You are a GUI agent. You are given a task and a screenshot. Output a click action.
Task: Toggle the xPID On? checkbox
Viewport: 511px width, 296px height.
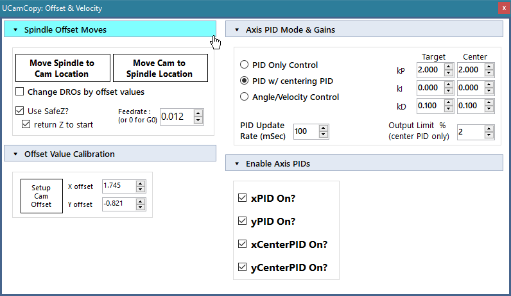(x=242, y=198)
